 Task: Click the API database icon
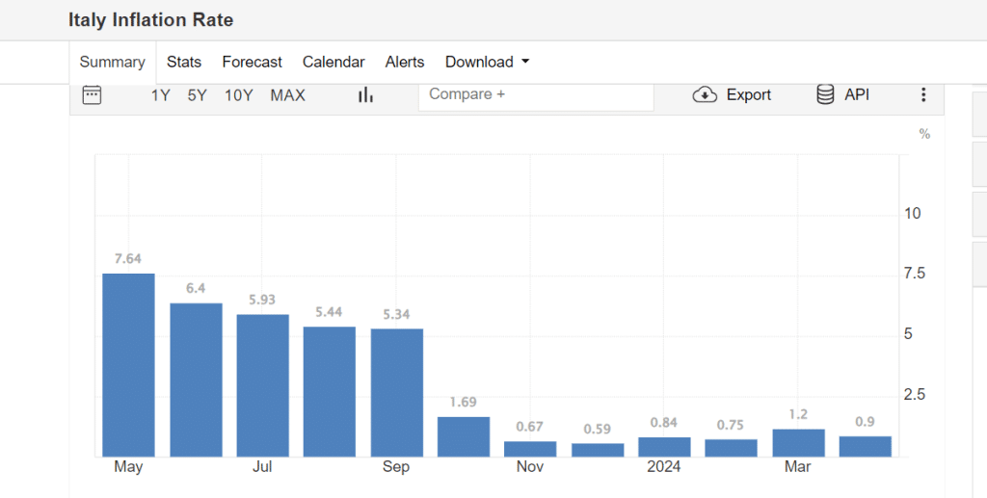pos(825,94)
